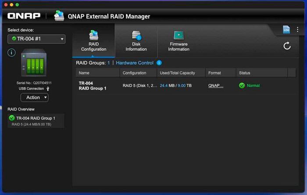307x195 pixels.
Task: Click the red close window button
Action: tap(6, 5)
